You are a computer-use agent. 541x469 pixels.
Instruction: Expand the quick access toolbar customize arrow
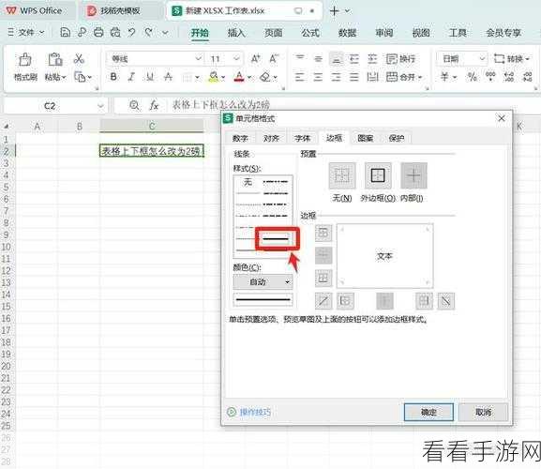point(165,33)
